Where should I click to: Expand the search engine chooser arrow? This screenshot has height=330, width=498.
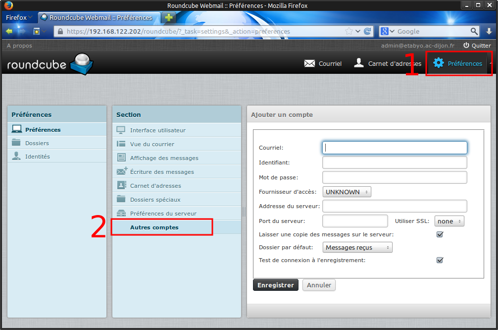(x=392, y=31)
